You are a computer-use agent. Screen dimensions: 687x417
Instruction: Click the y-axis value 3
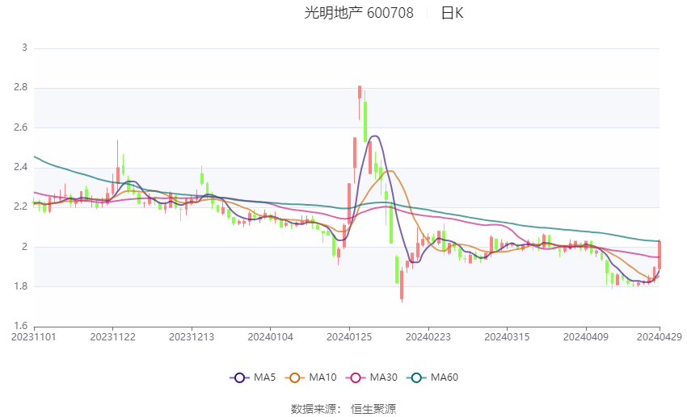point(24,48)
